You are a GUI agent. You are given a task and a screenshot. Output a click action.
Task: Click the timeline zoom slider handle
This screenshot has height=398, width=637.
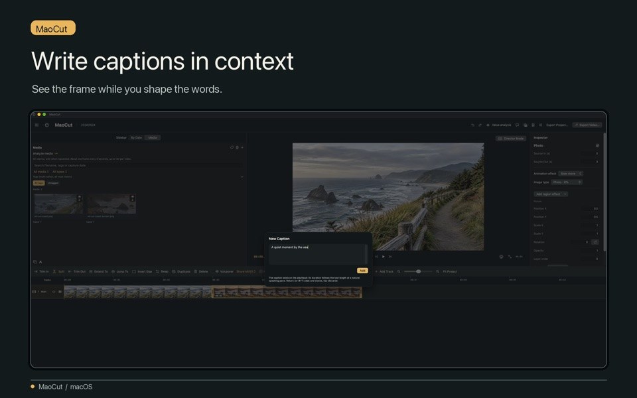pyautogui.click(x=419, y=271)
